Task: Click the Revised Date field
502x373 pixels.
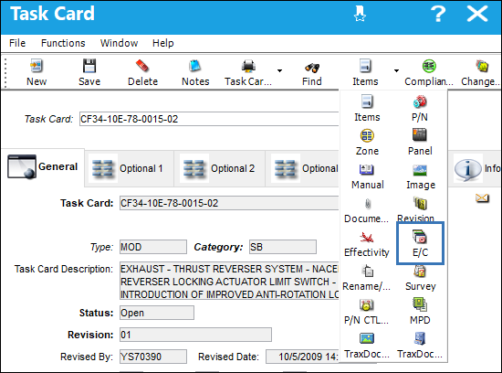Action: pos(302,357)
